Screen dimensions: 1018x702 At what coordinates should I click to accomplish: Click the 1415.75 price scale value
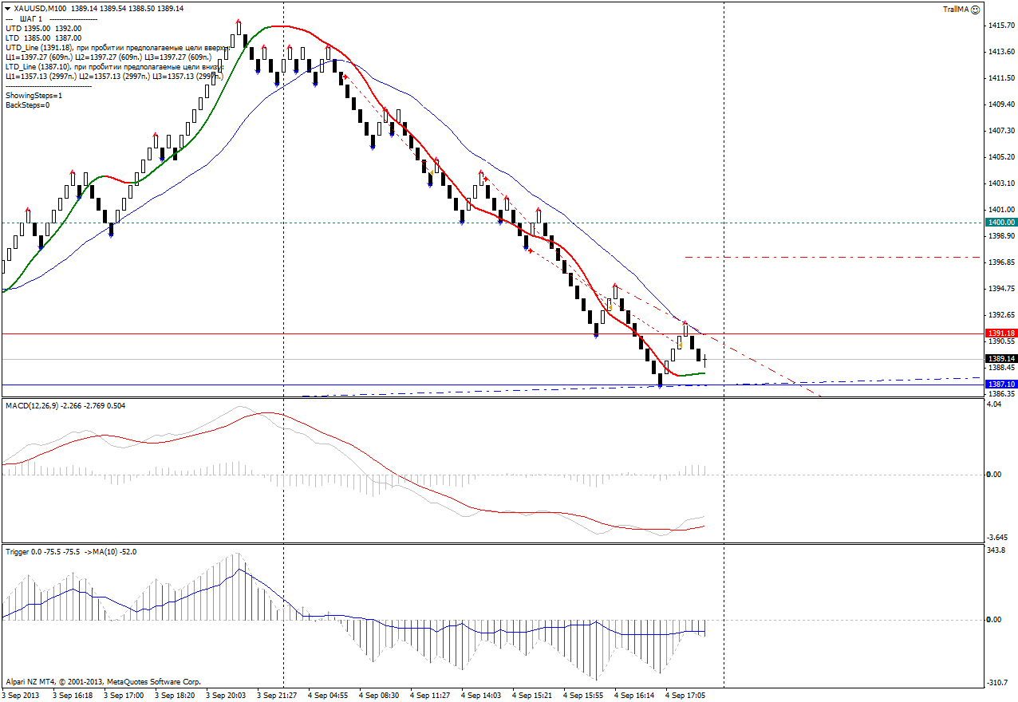point(1000,26)
